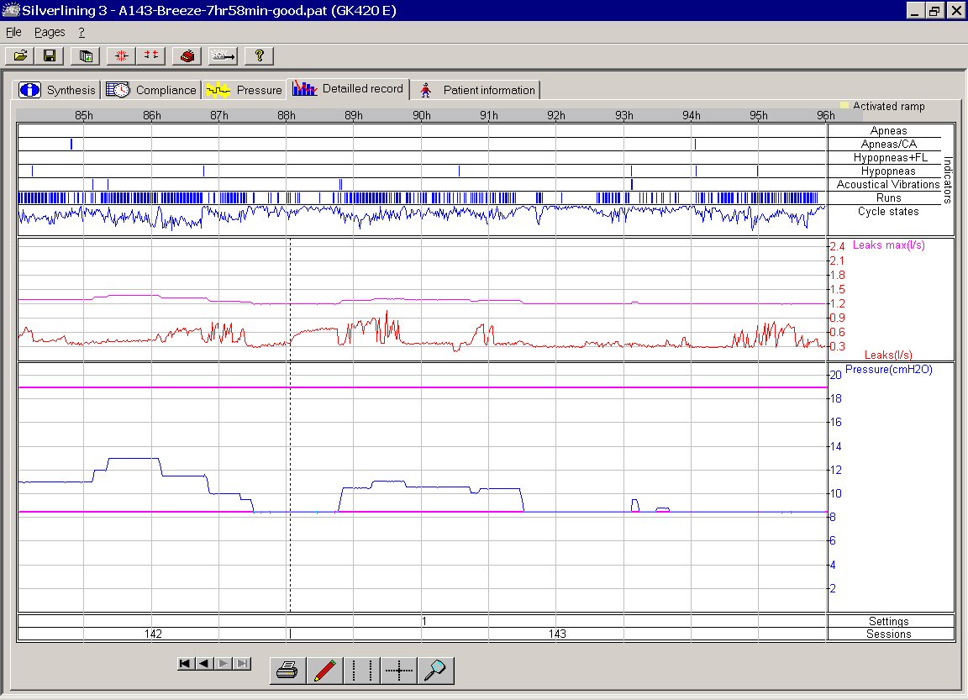Switch to the Compliance tab
968x700 pixels.
click(152, 90)
